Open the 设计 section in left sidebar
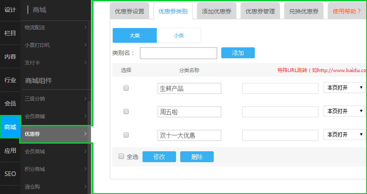The image size is (367, 194). pyautogui.click(x=10, y=10)
